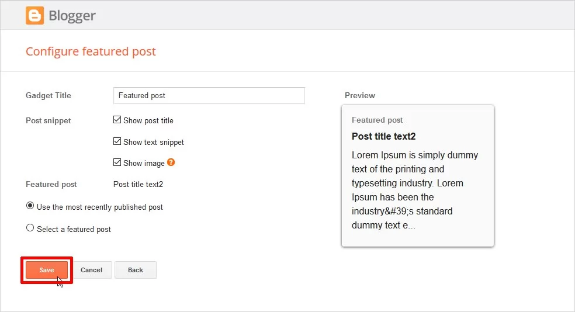
Task: Click the Configure featured post page heading
Action: [x=91, y=51]
